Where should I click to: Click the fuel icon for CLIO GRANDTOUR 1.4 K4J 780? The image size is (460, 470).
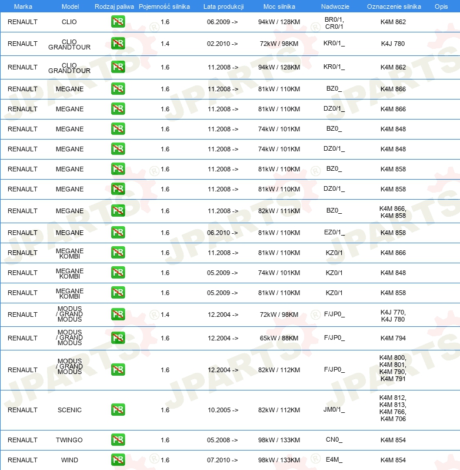(x=118, y=44)
